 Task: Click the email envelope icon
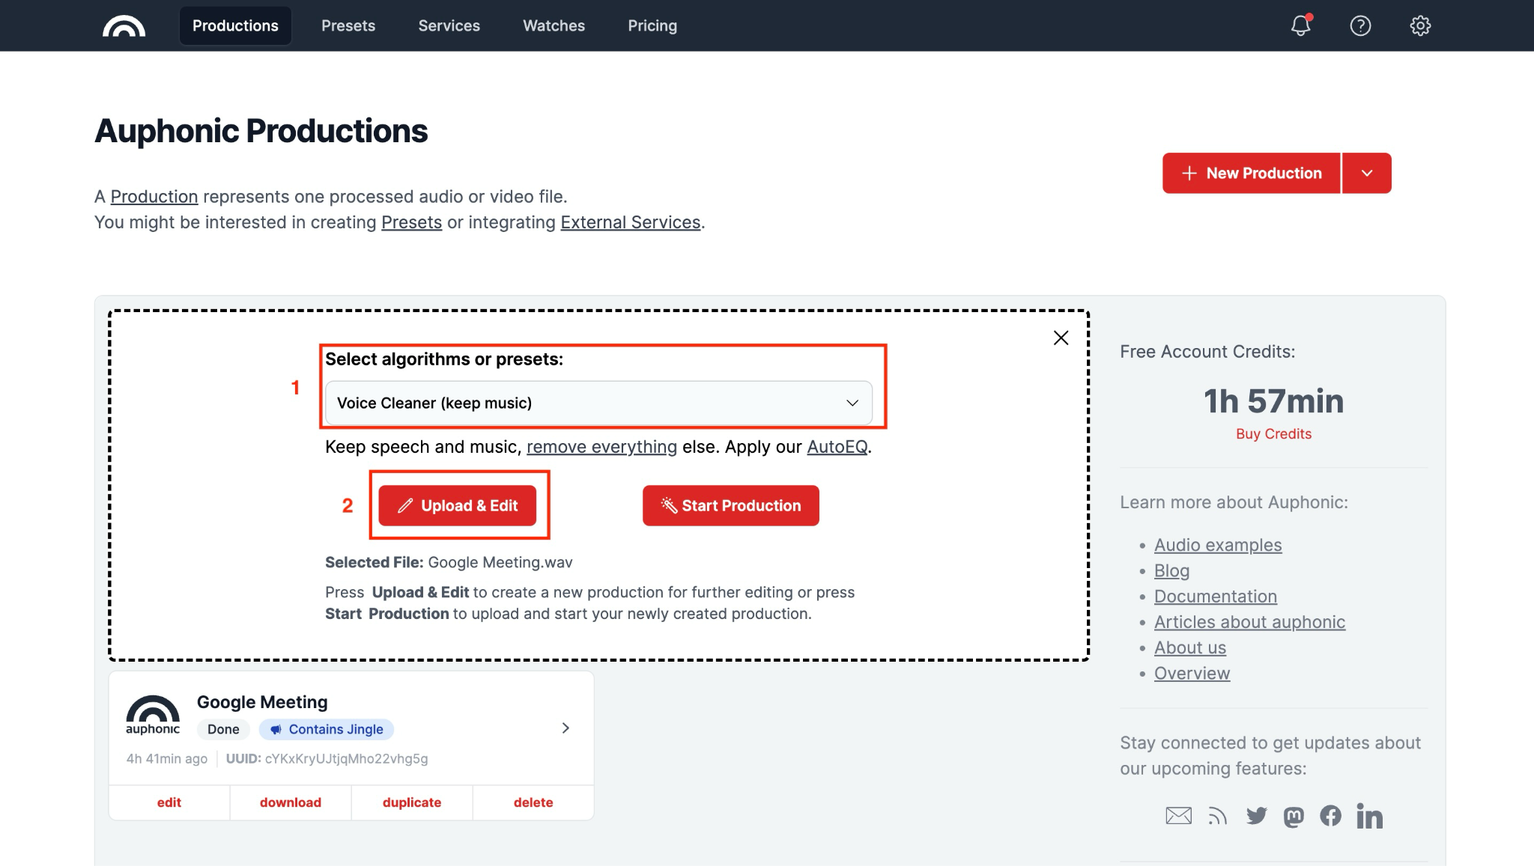tap(1179, 816)
